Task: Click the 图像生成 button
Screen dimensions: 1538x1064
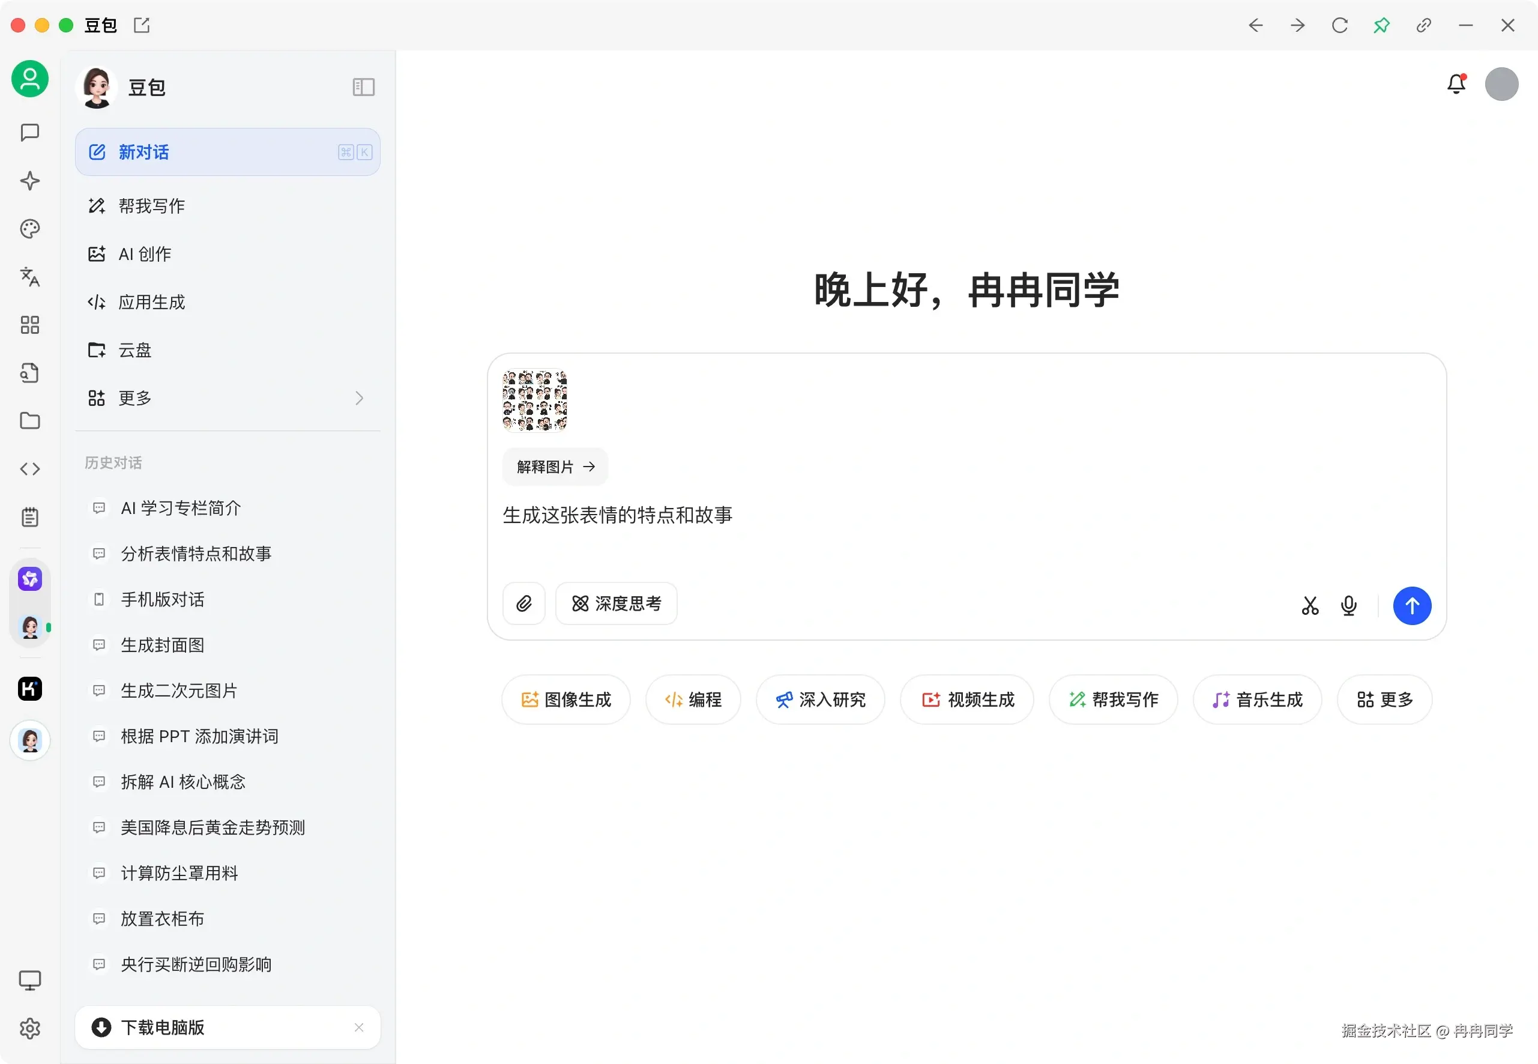Action: [x=565, y=700]
